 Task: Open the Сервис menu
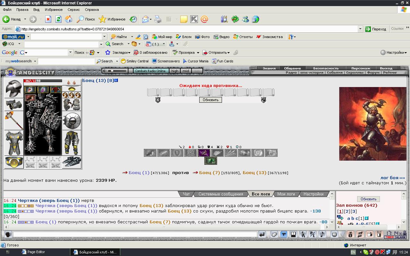point(74,10)
